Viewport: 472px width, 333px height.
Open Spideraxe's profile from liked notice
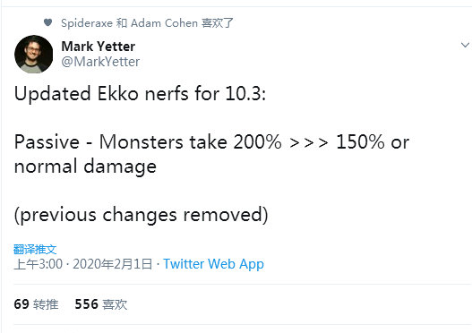[87, 23]
